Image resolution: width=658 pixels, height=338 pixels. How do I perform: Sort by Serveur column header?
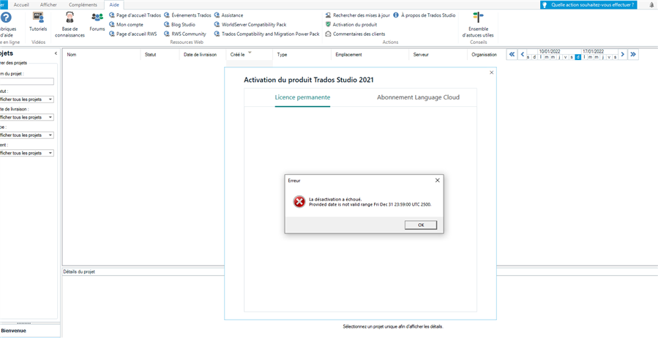[421, 55]
